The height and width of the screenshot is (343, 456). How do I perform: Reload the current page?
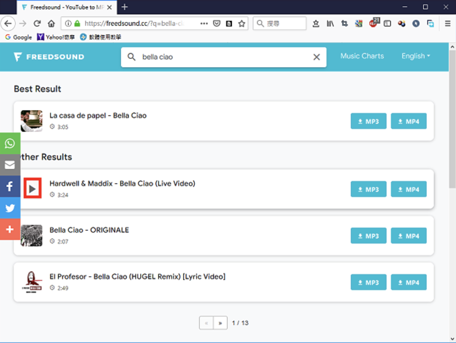(37, 24)
